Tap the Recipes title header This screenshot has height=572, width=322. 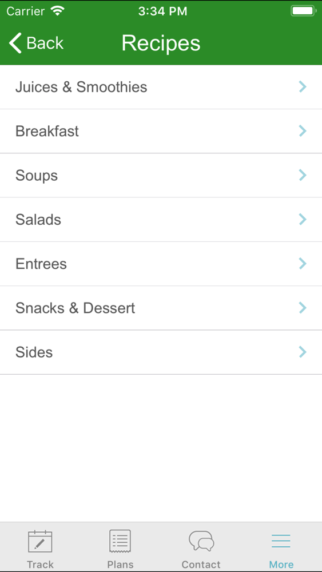[161, 43]
